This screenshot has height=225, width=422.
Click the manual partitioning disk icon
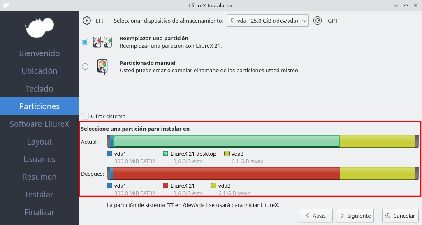tap(102, 67)
